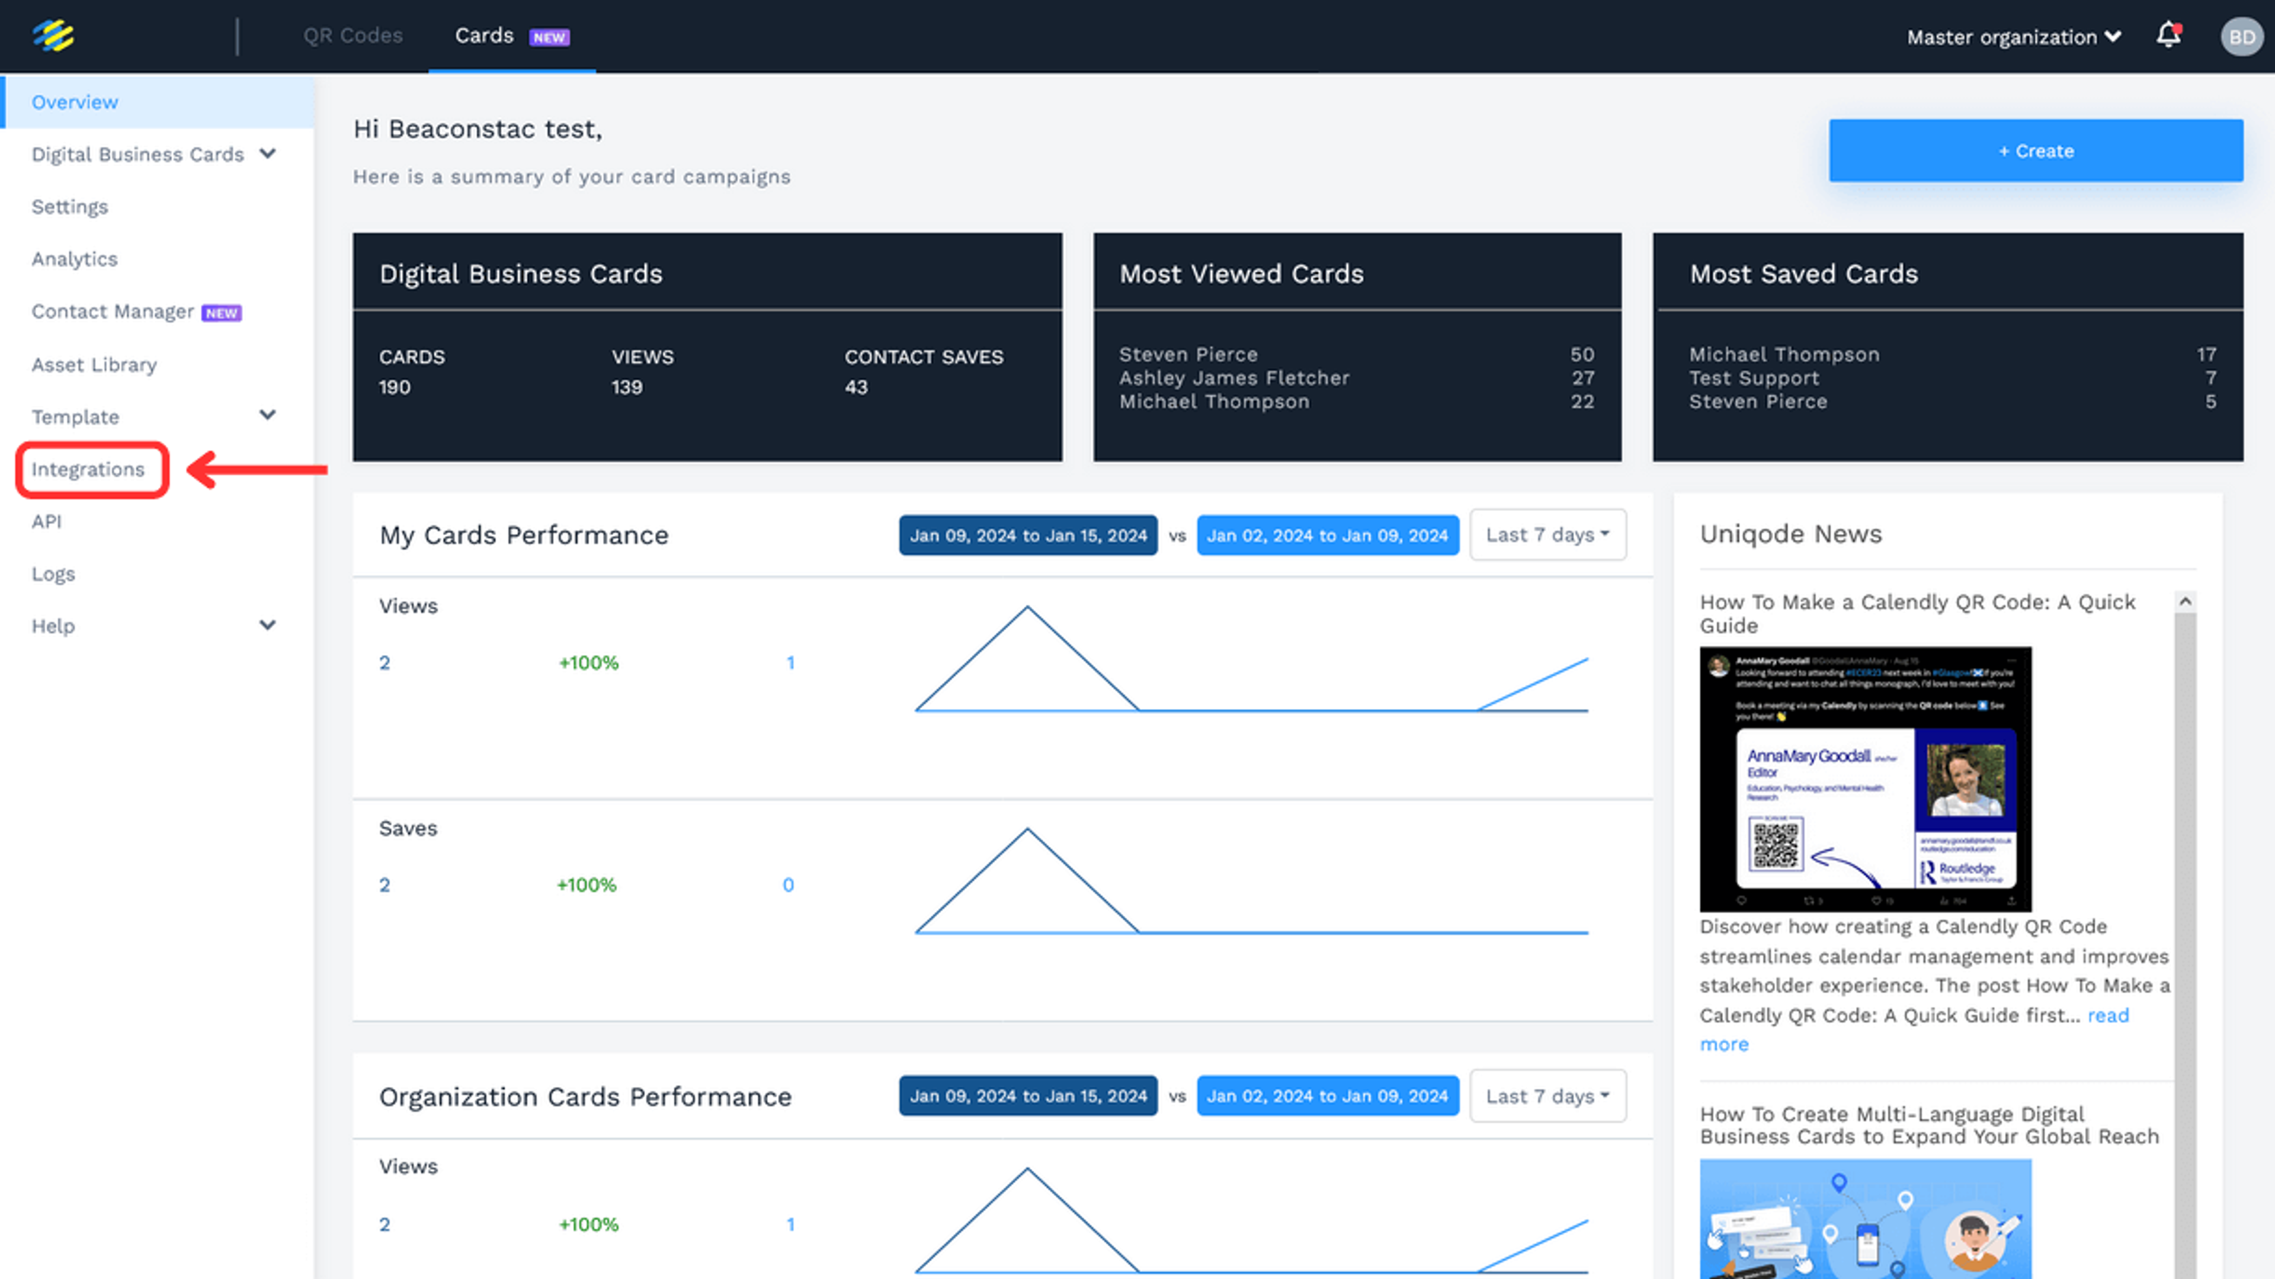Click the read more link in Uniqode News
The width and height of the screenshot is (2275, 1279).
coord(2108,1015)
